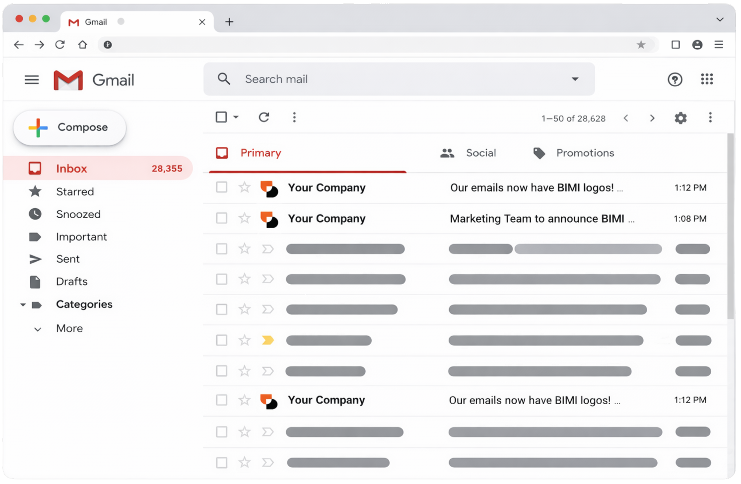741x484 pixels.
Task: Open browser profile account icon
Action: tap(697, 45)
